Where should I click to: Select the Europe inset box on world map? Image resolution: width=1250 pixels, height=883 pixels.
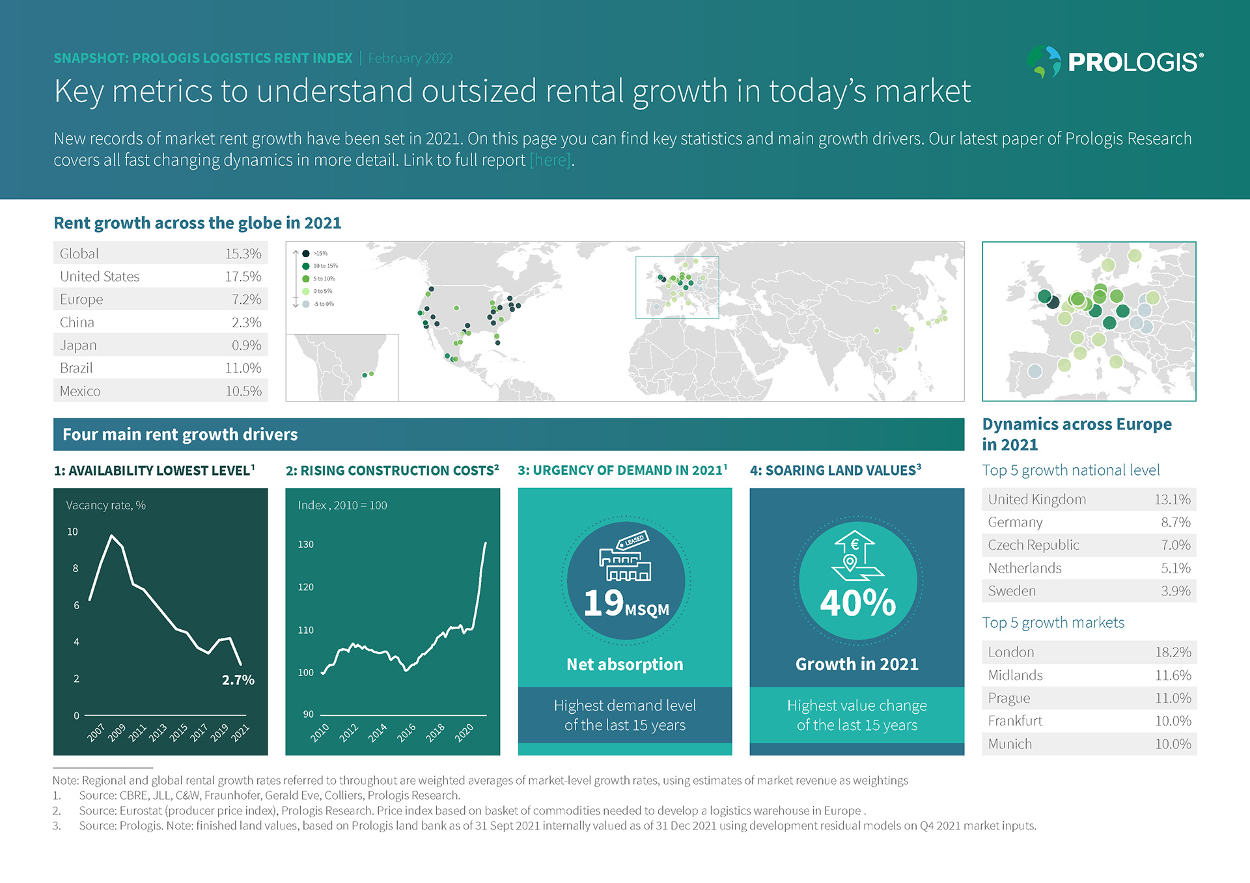677,287
